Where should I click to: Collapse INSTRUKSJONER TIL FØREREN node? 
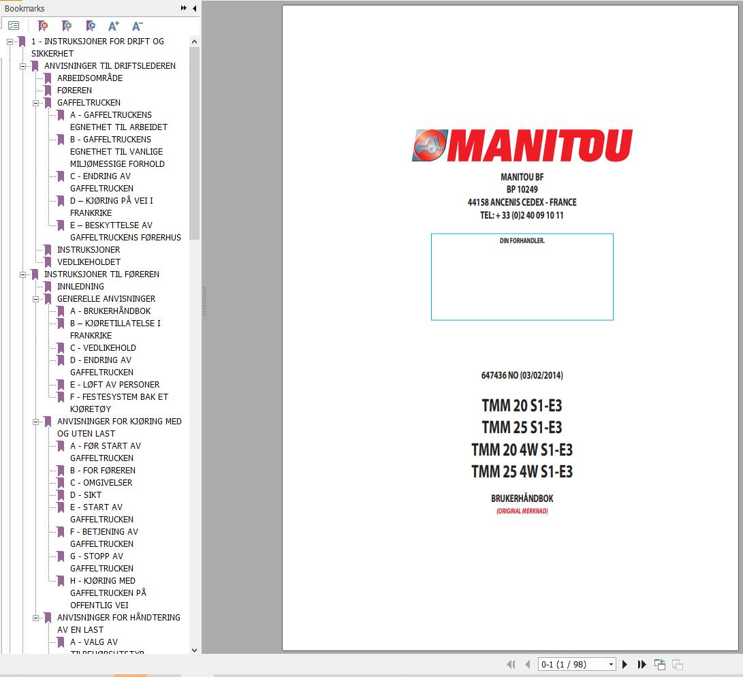22,274
